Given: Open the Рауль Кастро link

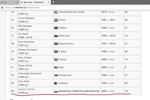Looking at the screenshot, I should 25,65.
